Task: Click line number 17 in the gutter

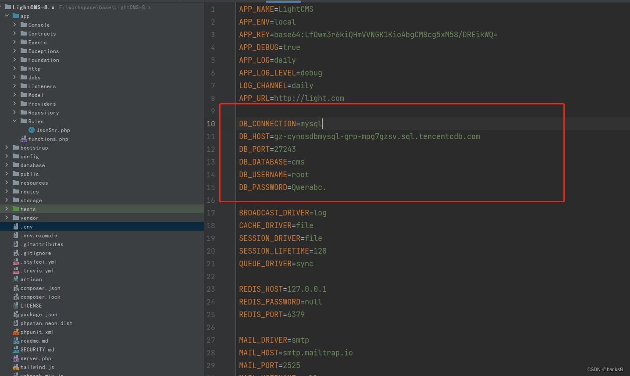Action: point(211,213)
